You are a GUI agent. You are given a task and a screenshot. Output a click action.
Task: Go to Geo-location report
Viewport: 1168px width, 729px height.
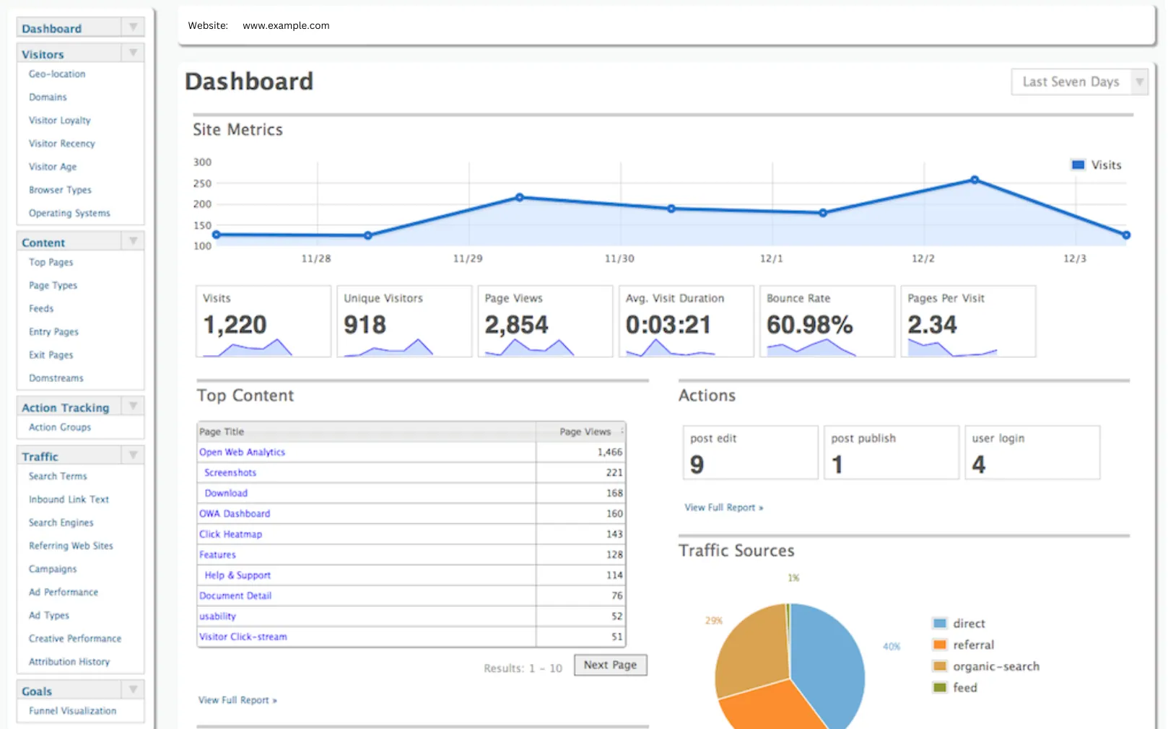click(x=57, y=74)
